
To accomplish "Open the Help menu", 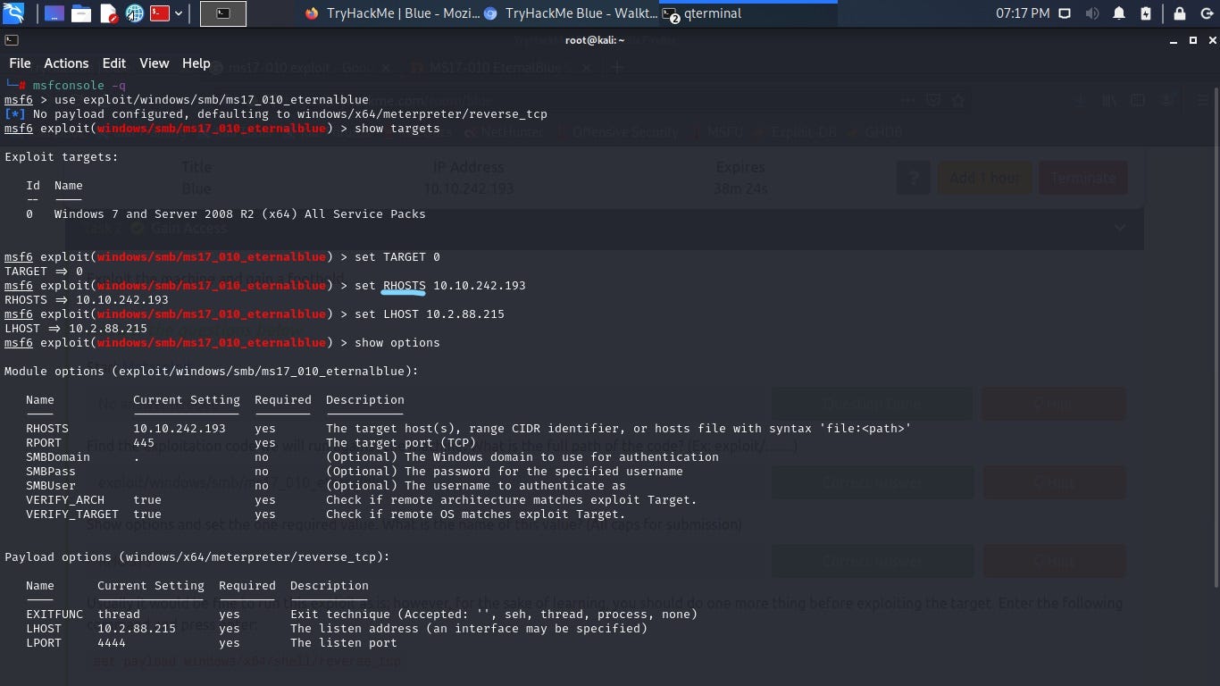I will [196, 63].
